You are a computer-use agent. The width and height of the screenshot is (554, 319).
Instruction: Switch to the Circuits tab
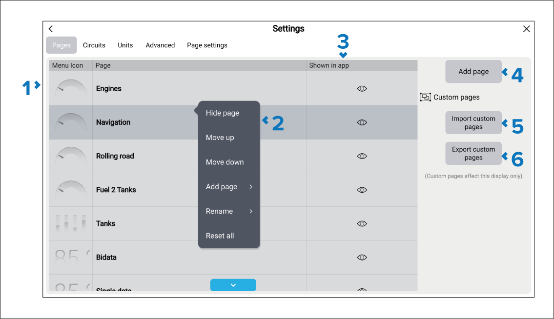(x=94, y=45)
